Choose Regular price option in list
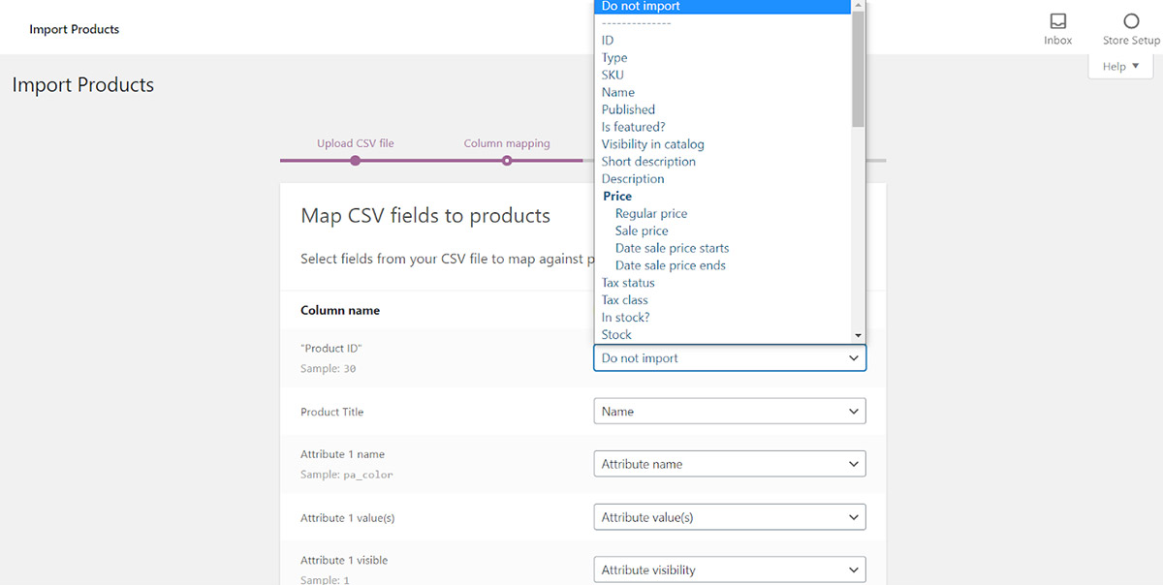1163x585 pixels. click(x=651, y=213)
